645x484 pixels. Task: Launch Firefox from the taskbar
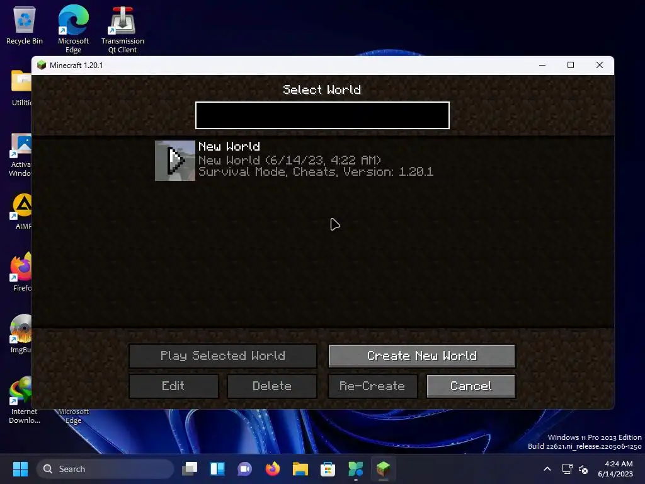(x=272, y=469)
